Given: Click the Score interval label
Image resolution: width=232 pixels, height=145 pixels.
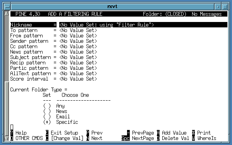Looking at the screenshot, I should 29,79.
